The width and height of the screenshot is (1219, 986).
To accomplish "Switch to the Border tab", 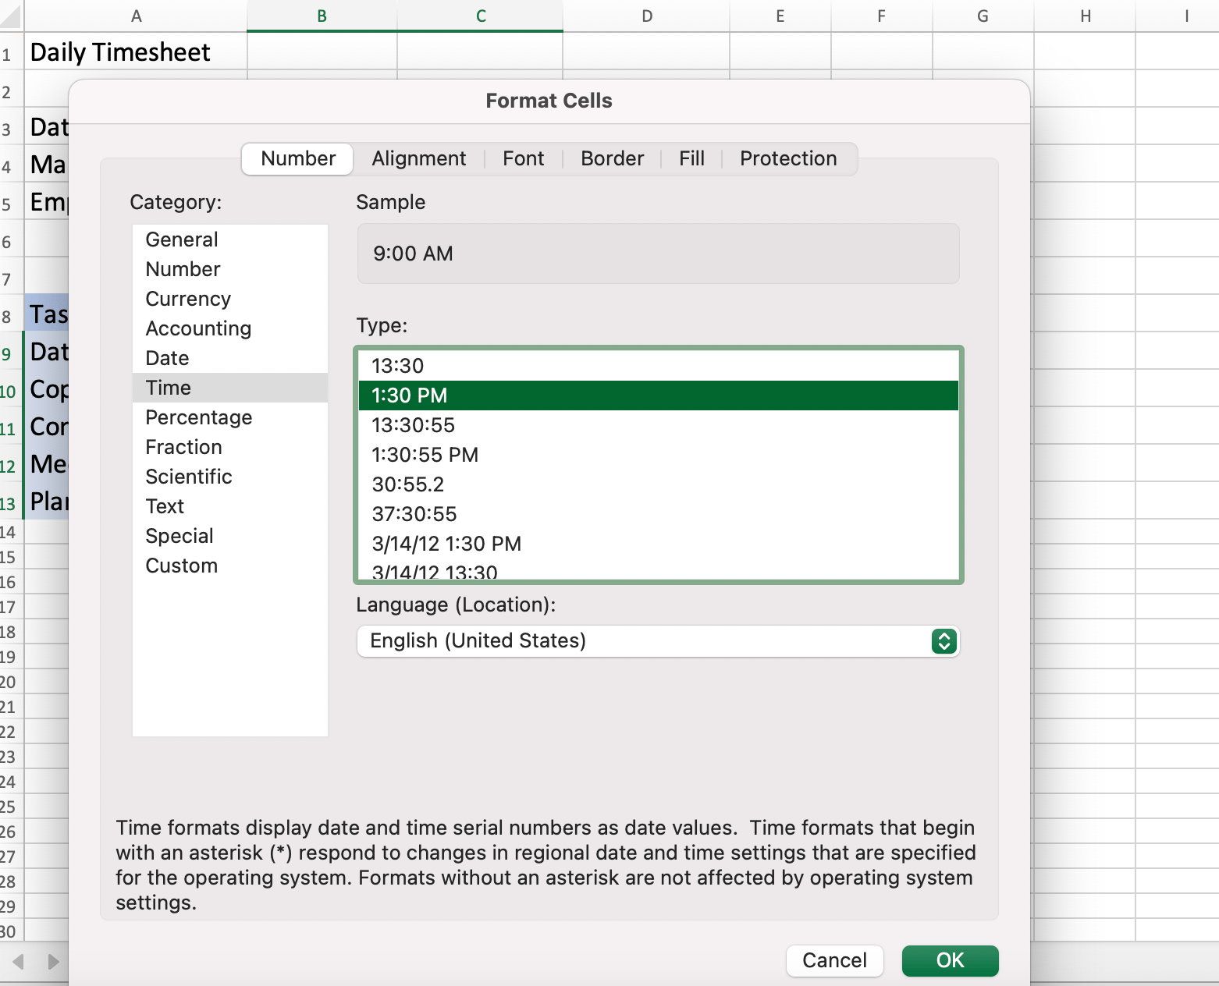I will click(x=612, y=159).
